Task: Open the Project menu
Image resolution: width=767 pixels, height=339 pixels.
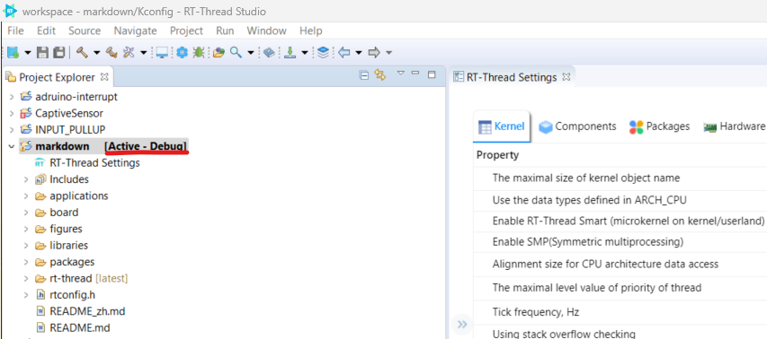Action: click(x=186, y=30)
